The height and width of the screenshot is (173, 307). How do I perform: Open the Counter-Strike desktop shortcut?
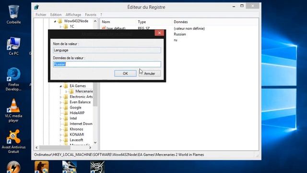tap(42, 167)
